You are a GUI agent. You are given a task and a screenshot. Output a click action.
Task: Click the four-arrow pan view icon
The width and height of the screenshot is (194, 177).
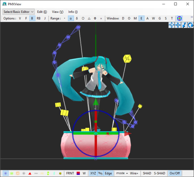(x=178, y=25)
